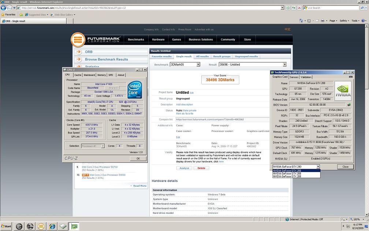The height and width of the screenshot is (231, 369).
Task: Click the Favorites star button
Action: click(x=8, y=15)
